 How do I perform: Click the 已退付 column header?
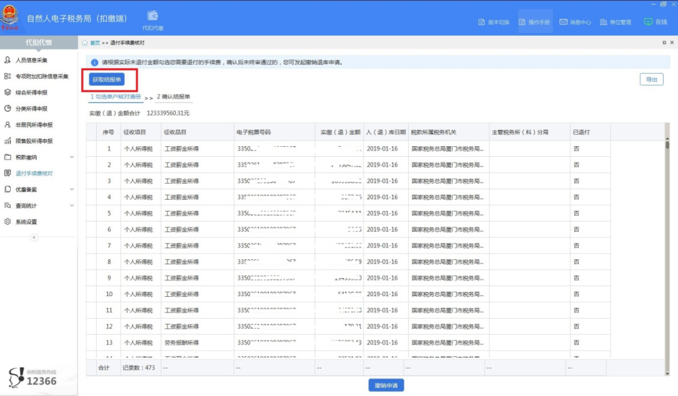pyautogui.click(x=590, y=132)
